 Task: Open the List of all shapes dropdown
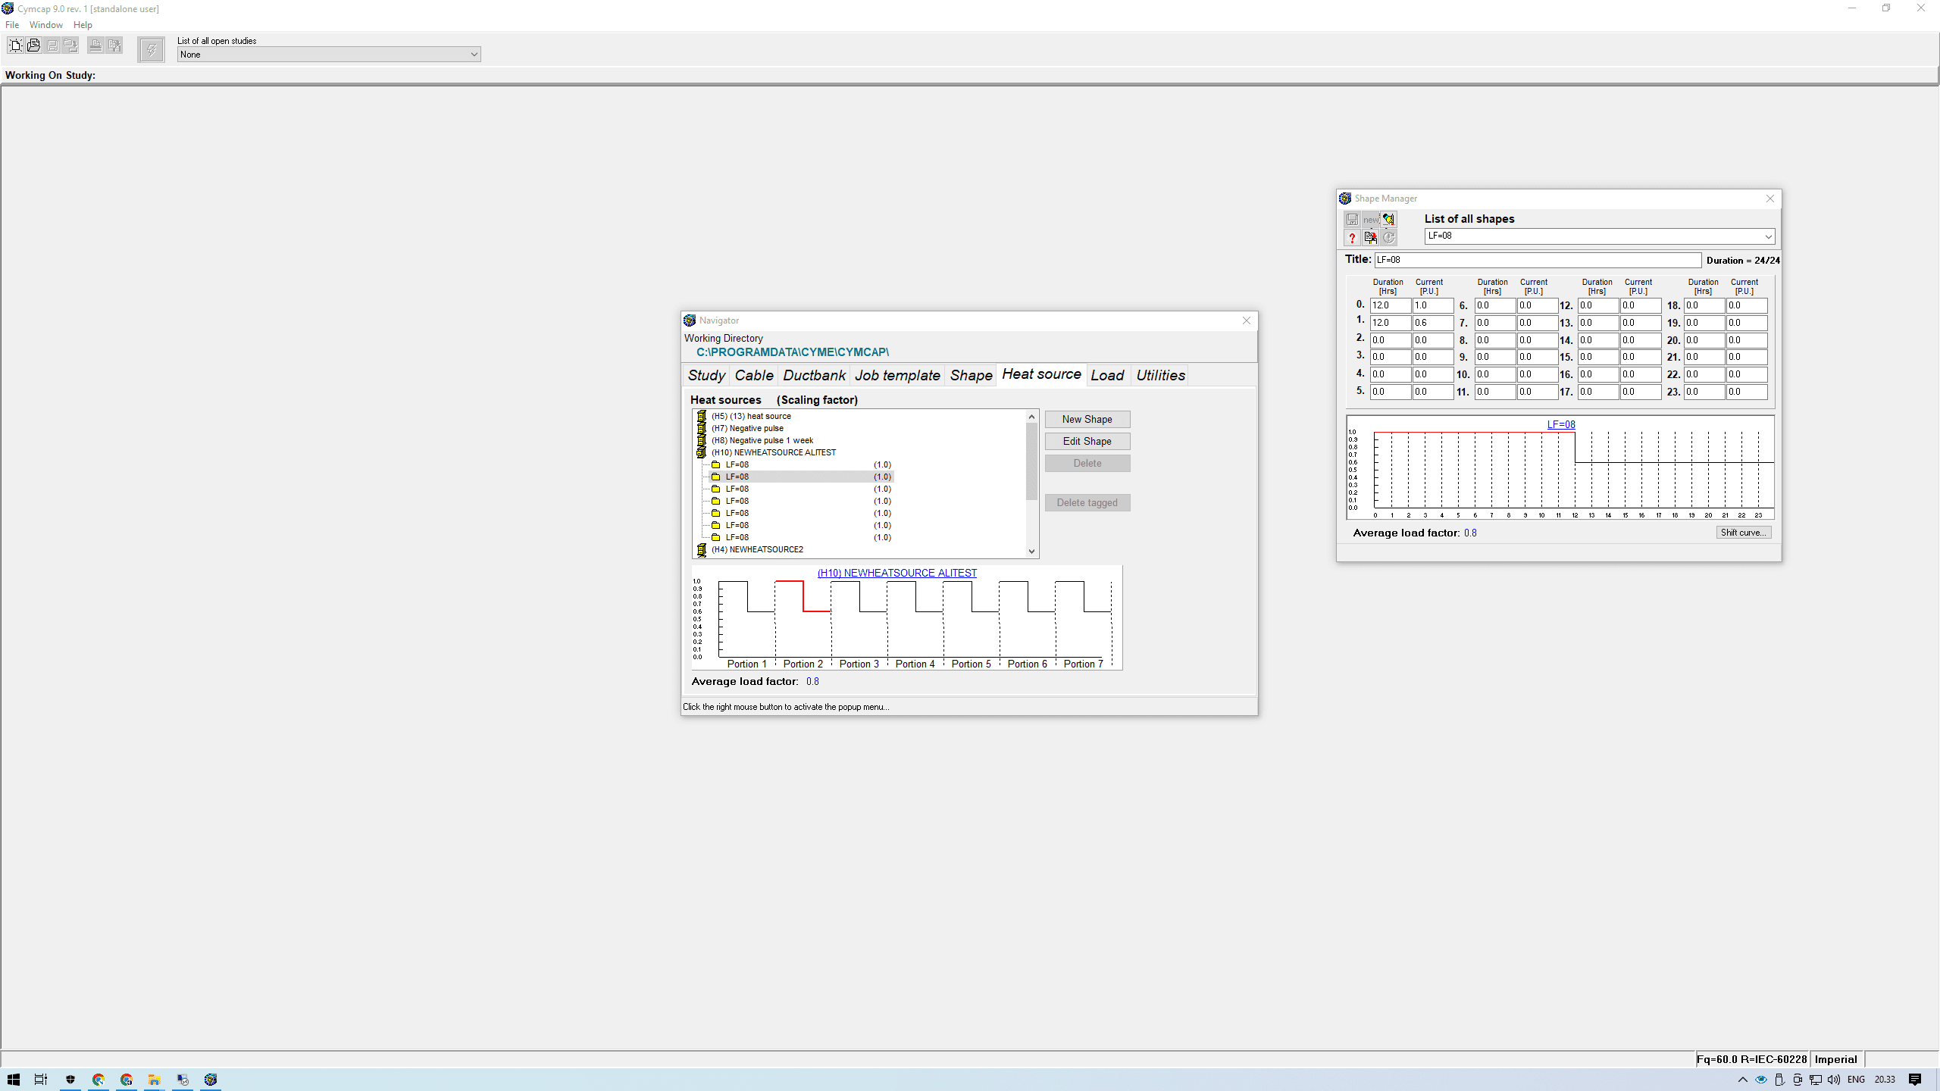point(1766,236)
